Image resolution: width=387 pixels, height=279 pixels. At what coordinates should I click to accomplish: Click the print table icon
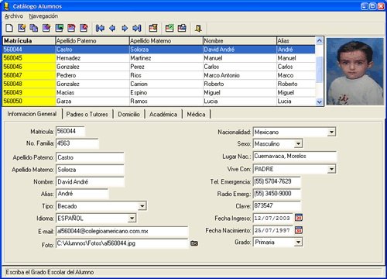(x=182, y=28)
